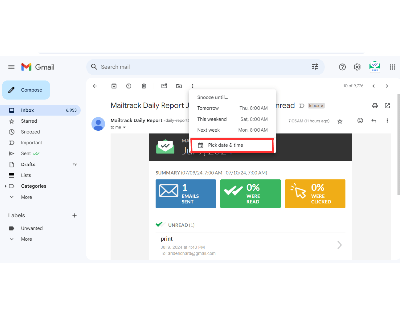Create a new label plus icon
This screenshot has height=320, width=400.
[x=75, y=215]
